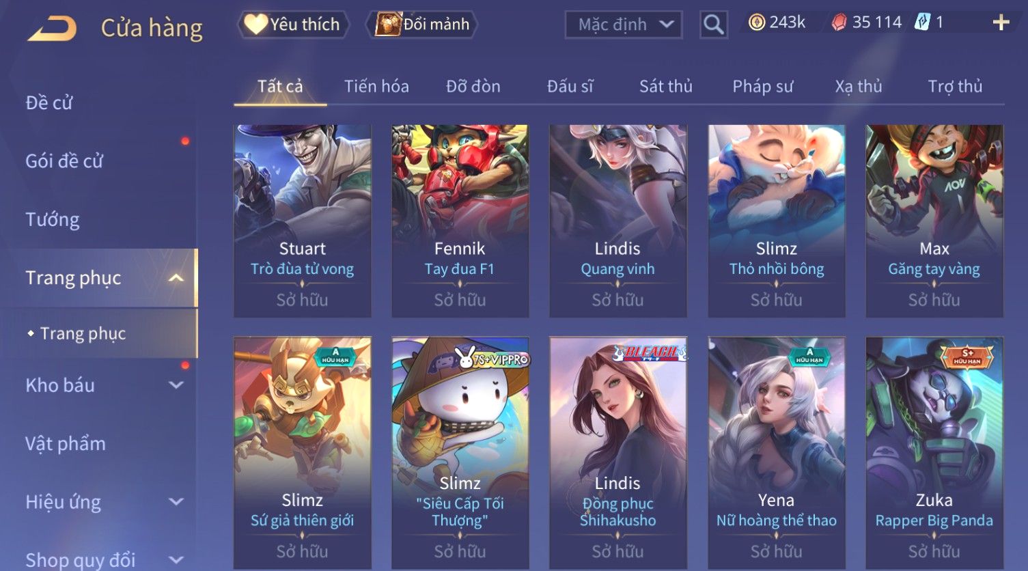
Task: Tap the blue ticket voucher icon
Action: [x=922, y=23]
